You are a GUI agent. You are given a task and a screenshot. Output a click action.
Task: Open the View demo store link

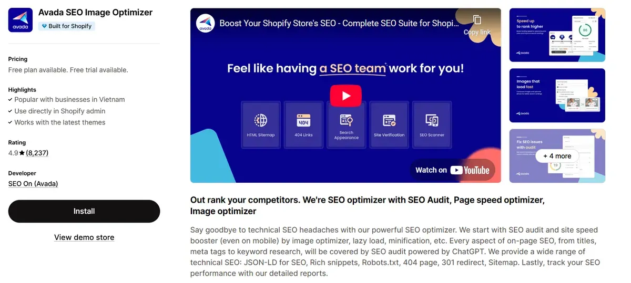coord(84,237)
